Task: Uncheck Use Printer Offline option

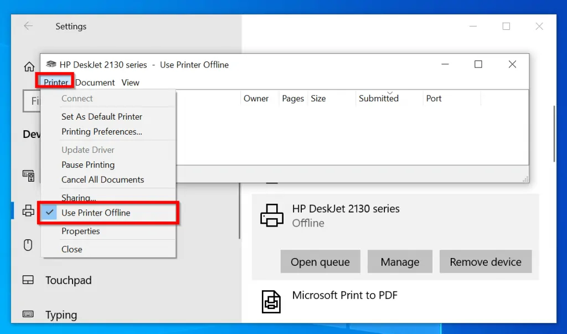Action: tap(96, 213)
